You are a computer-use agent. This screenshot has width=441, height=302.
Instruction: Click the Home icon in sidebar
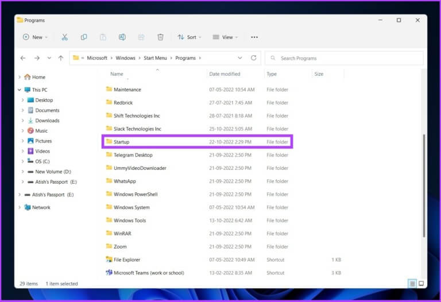tap(28, 77)
